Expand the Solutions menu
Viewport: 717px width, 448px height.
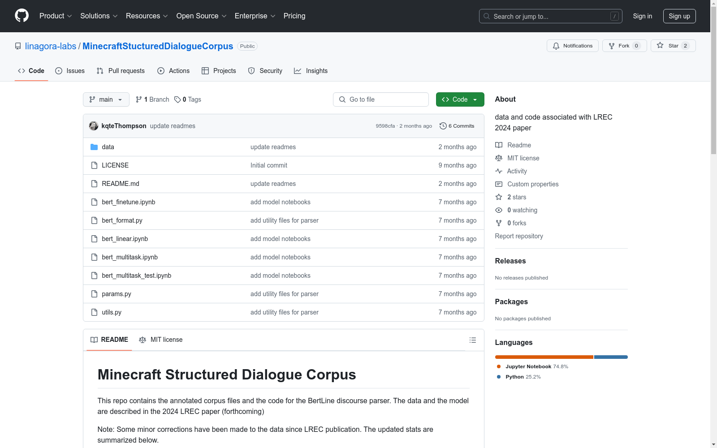99,16
